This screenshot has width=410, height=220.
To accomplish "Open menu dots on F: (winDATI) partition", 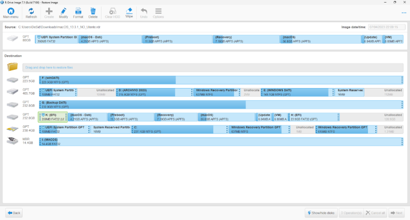I will click(x=402, y=79).
